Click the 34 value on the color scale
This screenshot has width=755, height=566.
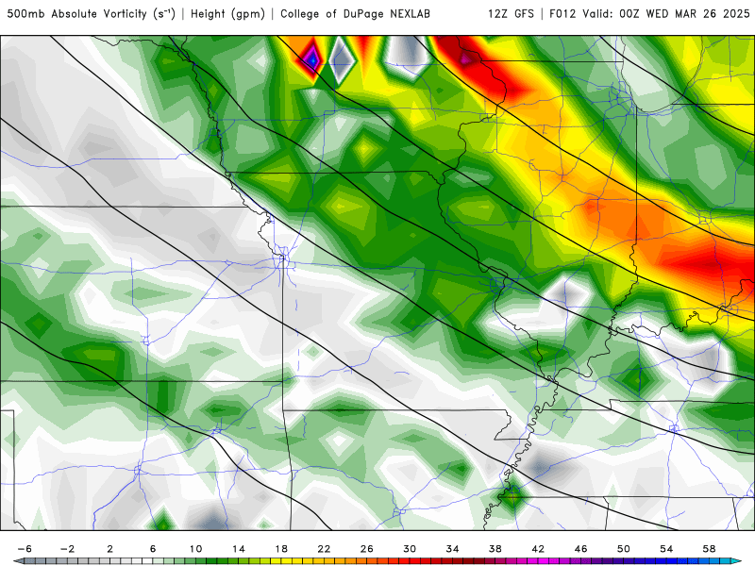(x=453, y=549)
